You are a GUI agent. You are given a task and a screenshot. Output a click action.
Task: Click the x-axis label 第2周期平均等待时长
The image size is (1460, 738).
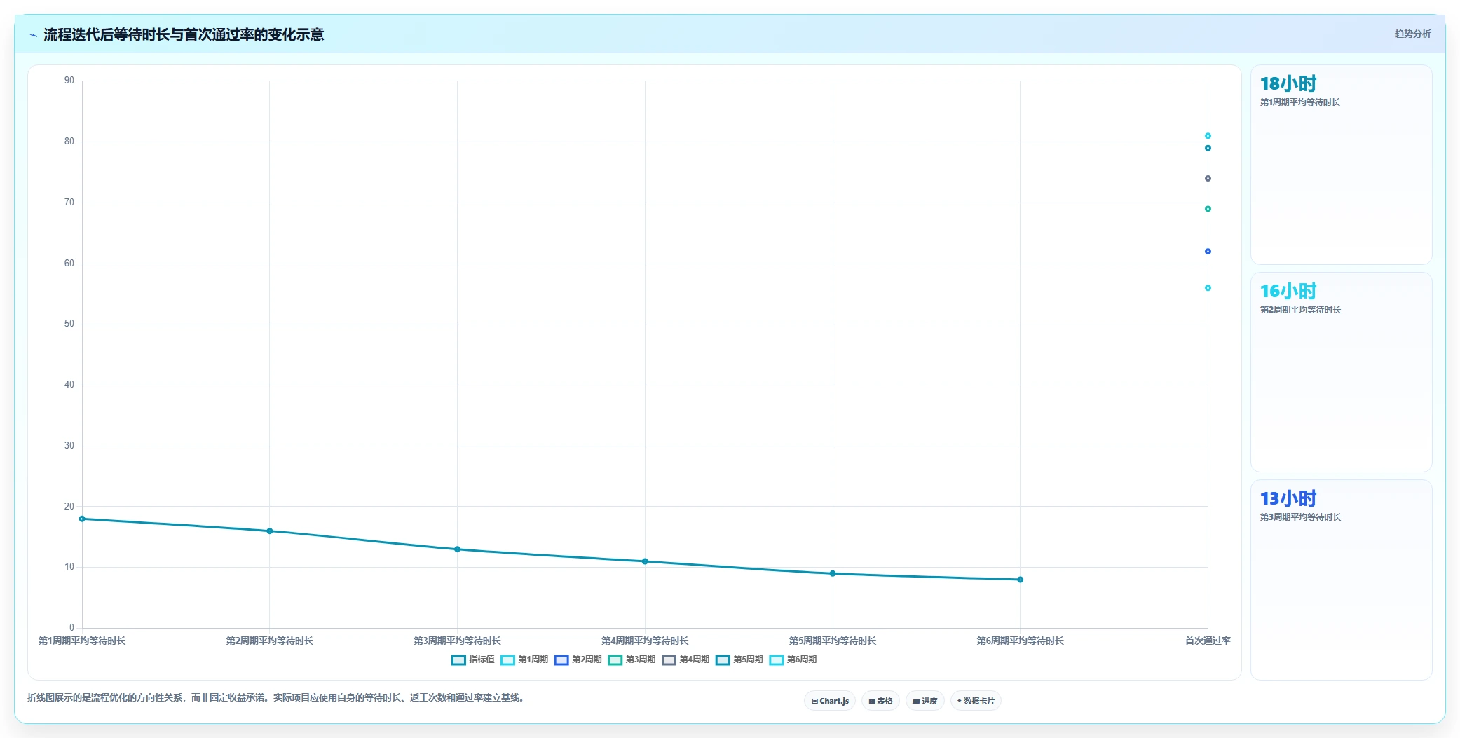270,641
